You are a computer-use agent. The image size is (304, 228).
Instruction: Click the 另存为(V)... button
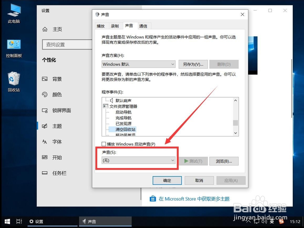(193, 64)
